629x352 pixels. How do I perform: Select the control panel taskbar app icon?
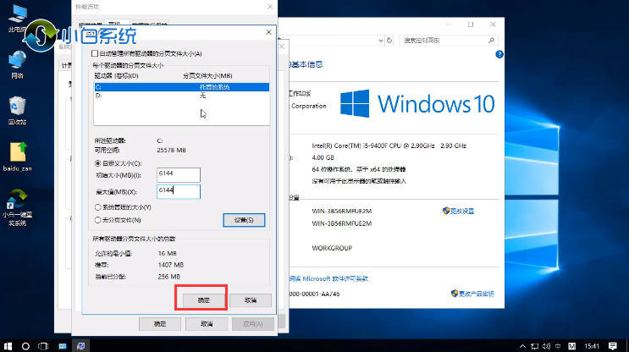[62, 346]
